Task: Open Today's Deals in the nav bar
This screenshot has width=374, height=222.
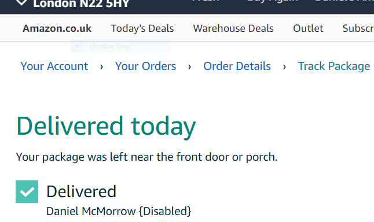Action: pos(142,28)
